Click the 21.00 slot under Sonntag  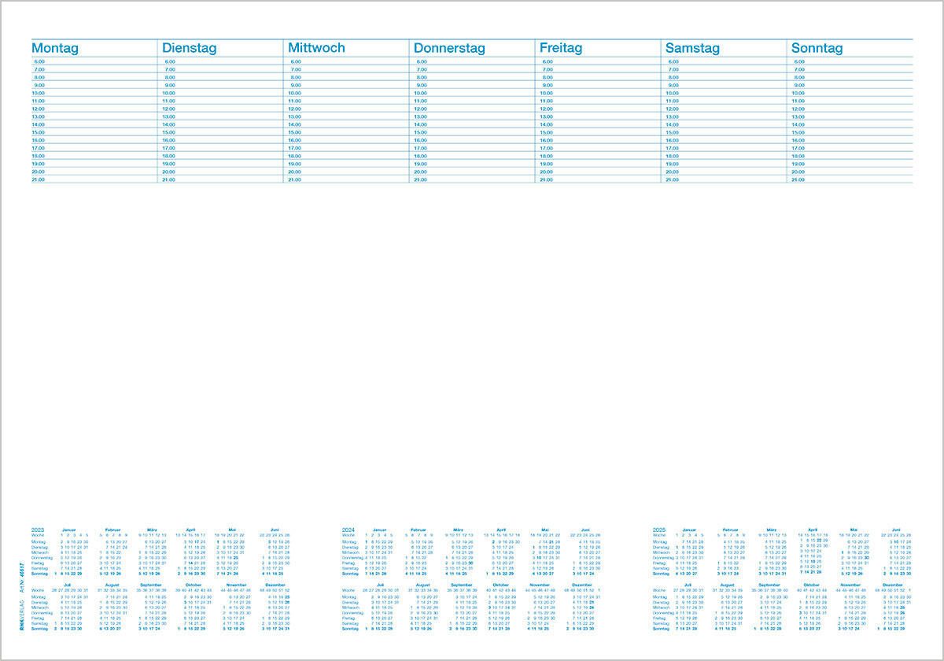click(850, 179)
